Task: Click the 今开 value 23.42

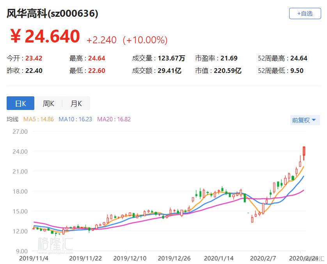Action: [34, 58]
